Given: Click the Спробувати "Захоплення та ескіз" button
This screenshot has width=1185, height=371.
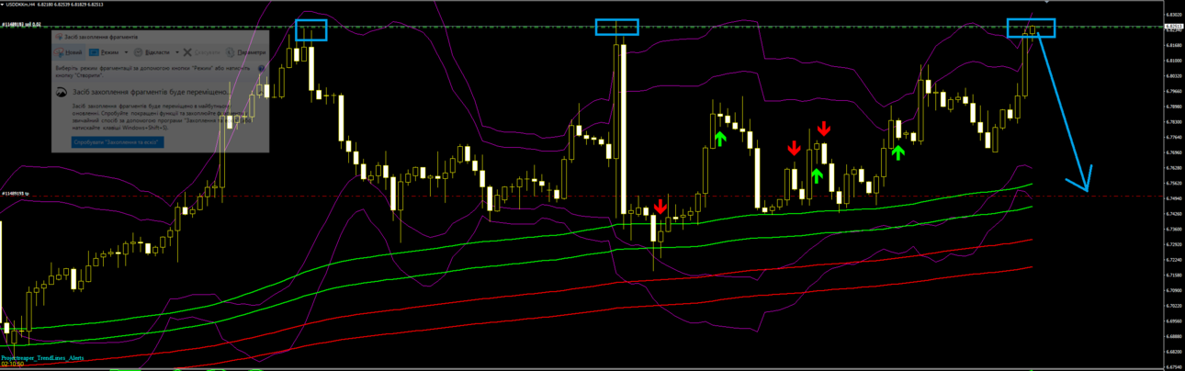Looking at the screenshot, I should (118, 142).
